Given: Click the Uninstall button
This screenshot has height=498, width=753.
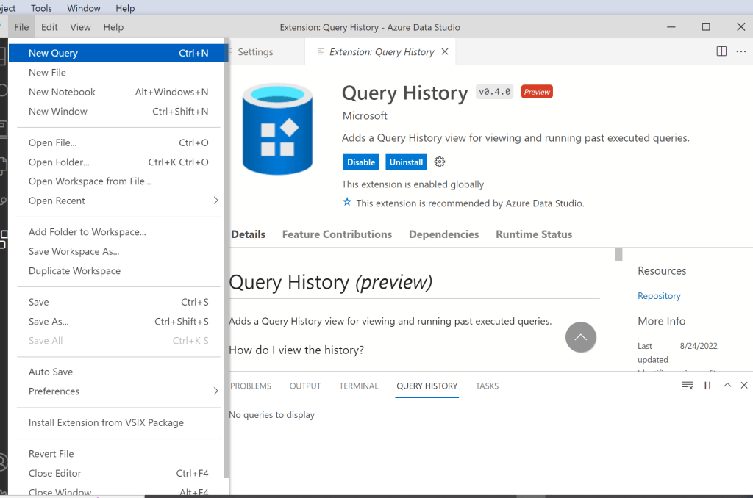Looking at the screenshot, I should (x=406, y=162).
